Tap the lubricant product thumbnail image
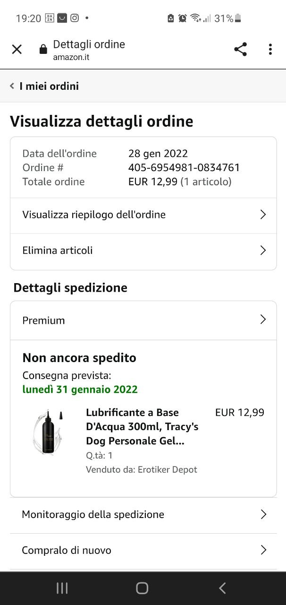This screenshot has width=286, height=605. click(x=48, y=432)
